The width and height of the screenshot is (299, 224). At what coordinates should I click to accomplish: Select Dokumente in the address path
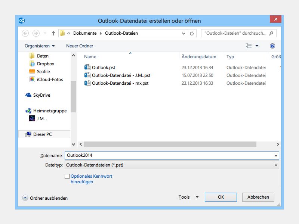(x=85, y=33)
